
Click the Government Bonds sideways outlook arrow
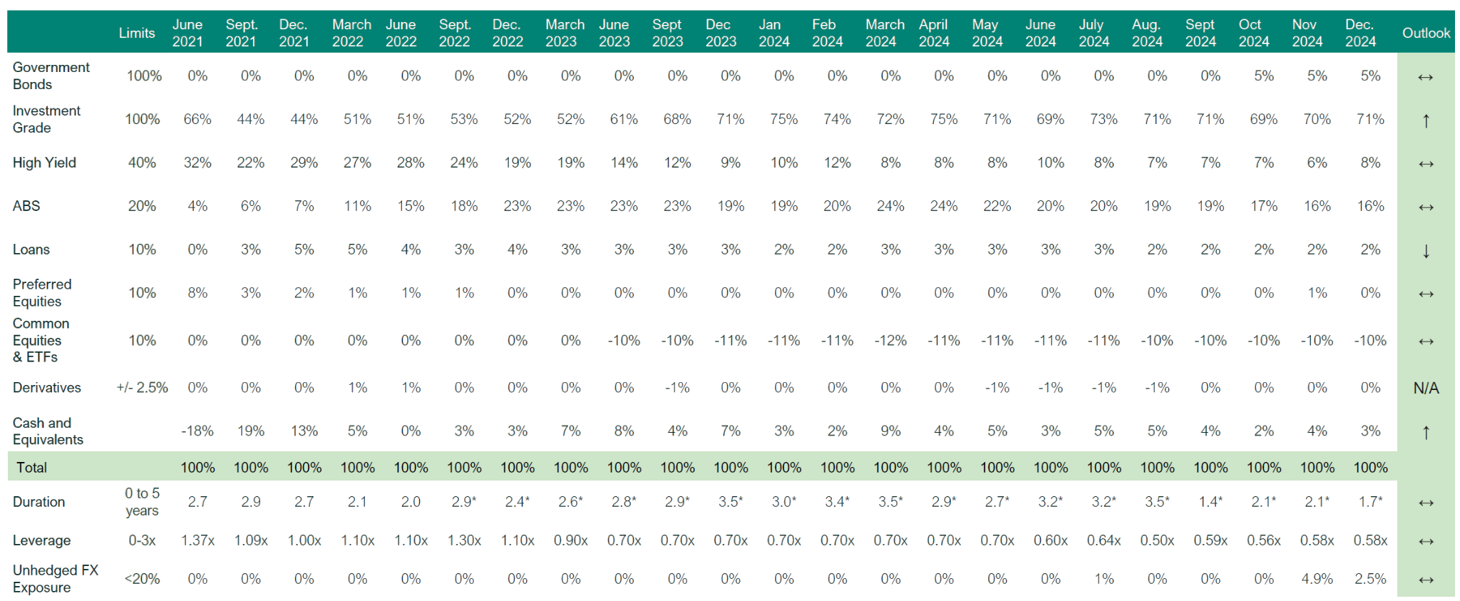point(1425,77)
